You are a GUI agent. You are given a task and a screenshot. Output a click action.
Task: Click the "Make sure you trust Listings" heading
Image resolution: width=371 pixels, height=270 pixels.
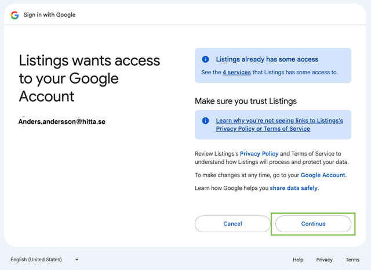coord(246,101)
